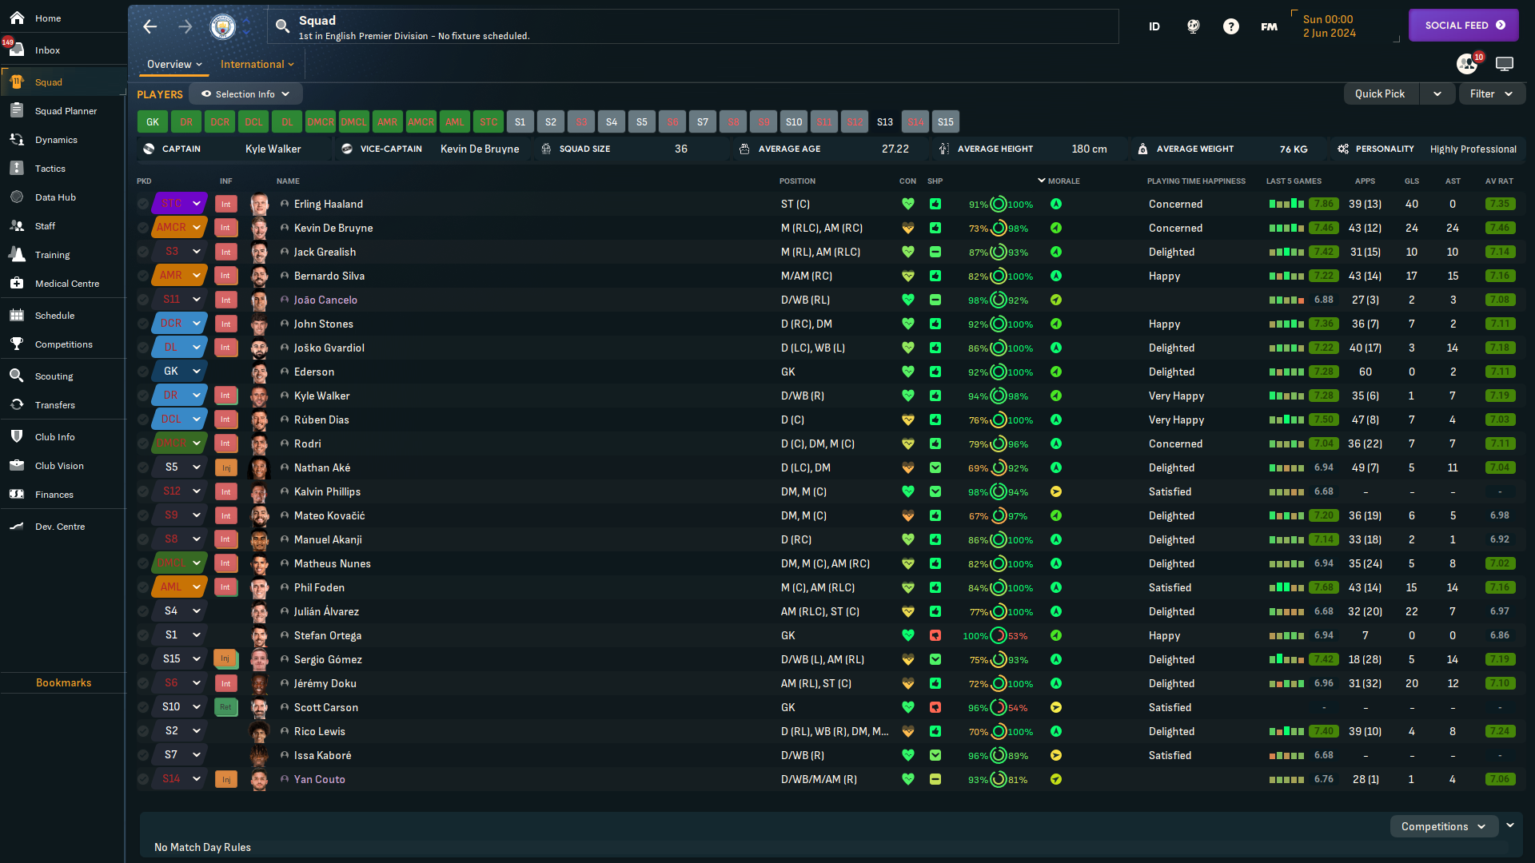Screen dimensions: 1535x863
Task: Open the Competitions dropdown at bottom
Action: click(x=1443, y=826)
